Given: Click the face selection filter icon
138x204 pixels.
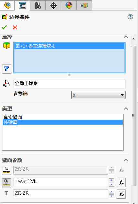Looking at the screenshot, I should (x=6, y=69).
